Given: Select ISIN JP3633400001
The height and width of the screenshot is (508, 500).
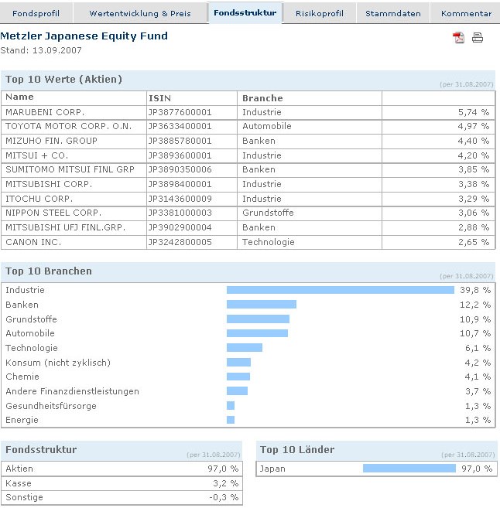Looking at the screenshot, I should pos(180,126).
